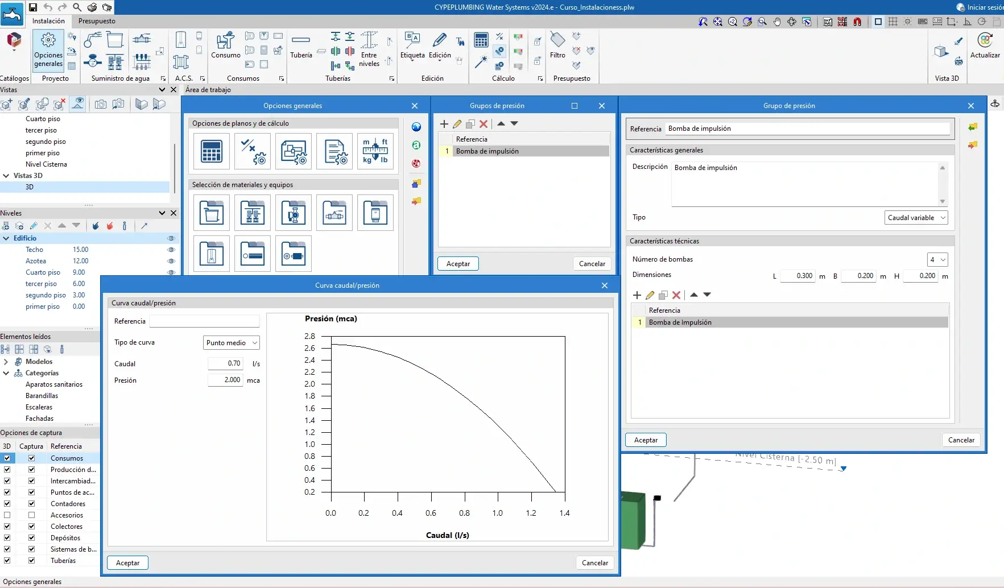Switch to the Presupuesto tab

point(97,21)
